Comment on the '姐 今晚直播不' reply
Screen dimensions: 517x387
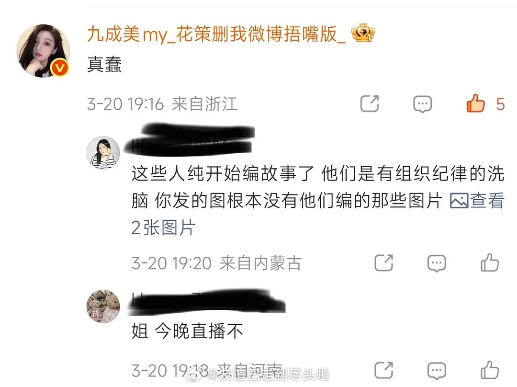coord(437,371)
